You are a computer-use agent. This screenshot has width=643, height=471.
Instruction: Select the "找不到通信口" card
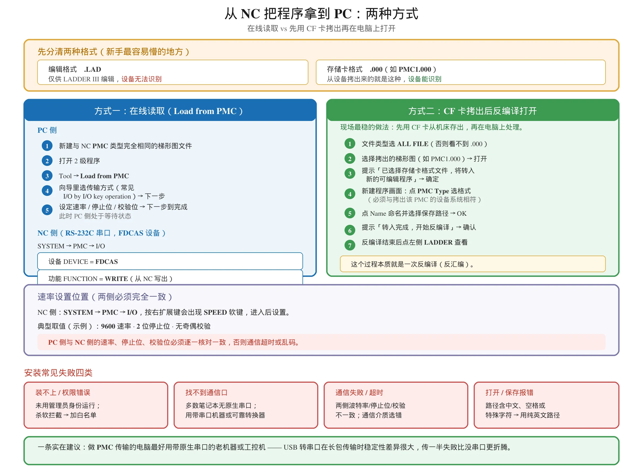[x=246, y=405]
